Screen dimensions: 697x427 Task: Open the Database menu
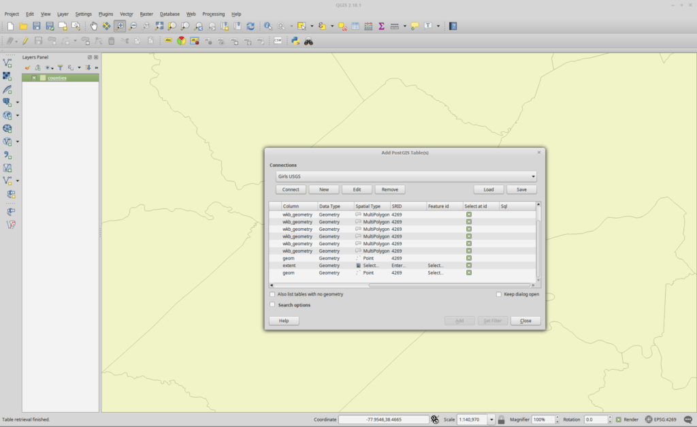tap(169, 14)
